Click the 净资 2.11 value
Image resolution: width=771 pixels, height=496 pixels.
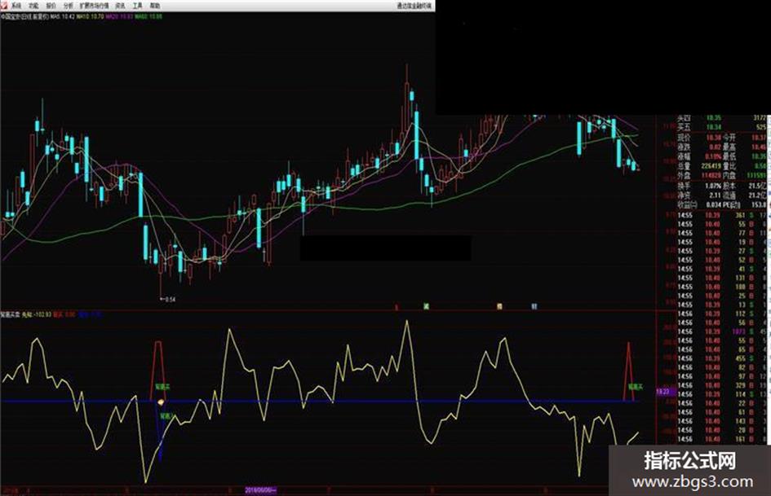click(x=715, y=195)
